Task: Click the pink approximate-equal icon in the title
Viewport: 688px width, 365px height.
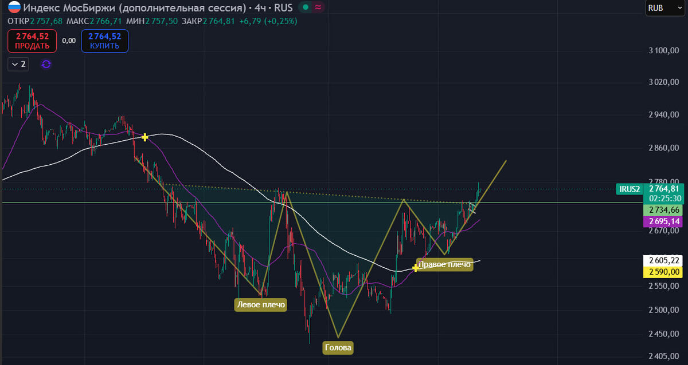Action: click(319, 8)
